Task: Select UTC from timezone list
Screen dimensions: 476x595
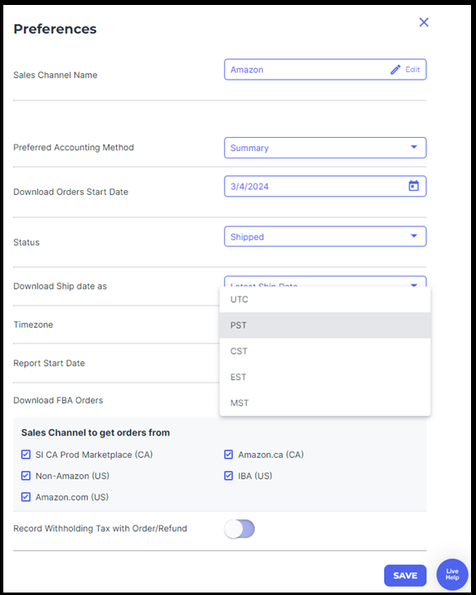Action: (325, 300)
